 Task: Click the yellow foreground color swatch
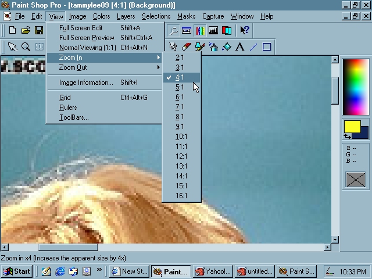[352, 127]
